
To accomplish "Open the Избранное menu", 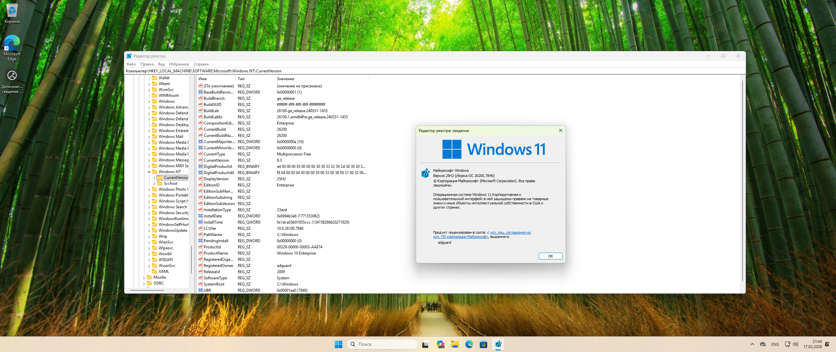I will tap(179, 64).
